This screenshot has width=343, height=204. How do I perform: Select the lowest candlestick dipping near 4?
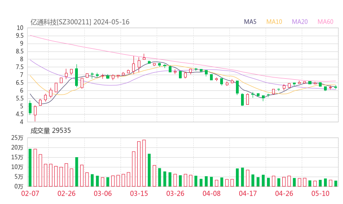tap(35, 114)
